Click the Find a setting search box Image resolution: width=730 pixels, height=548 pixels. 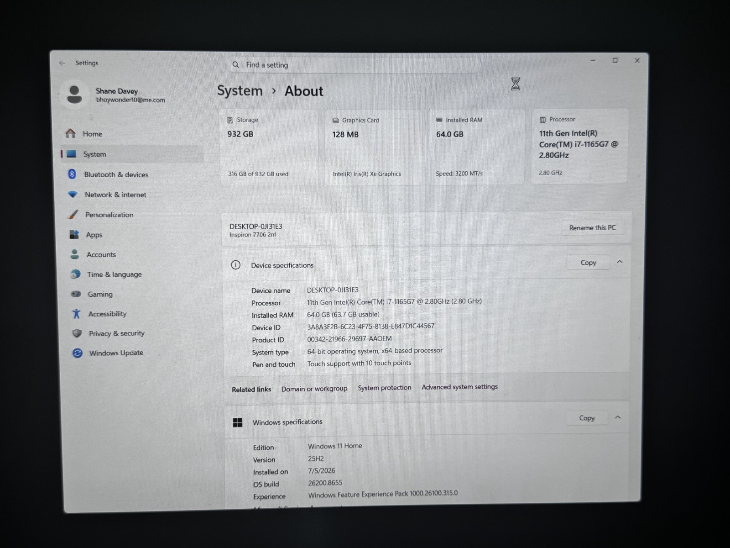pos(354,65)
